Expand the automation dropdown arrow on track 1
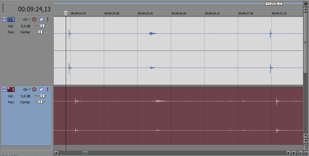 coord(30,19)
